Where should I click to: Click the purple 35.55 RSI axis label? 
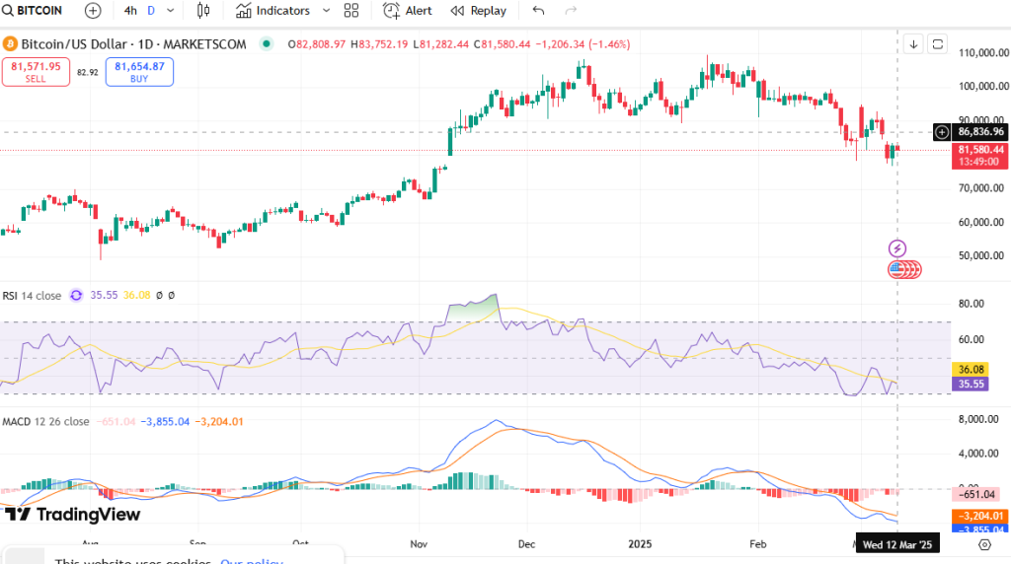point(971,384)
